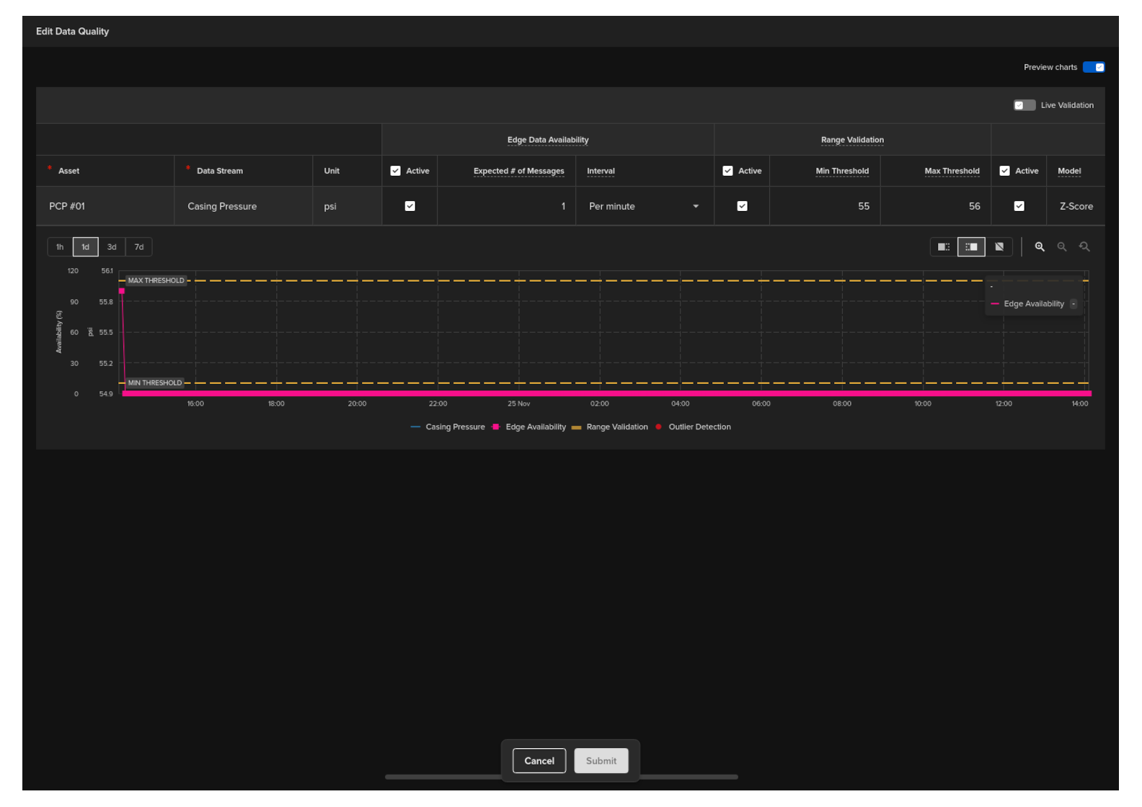1142x807 pixels.
Task: Open the Per minute interval dropdown
Action: [643, 207]
